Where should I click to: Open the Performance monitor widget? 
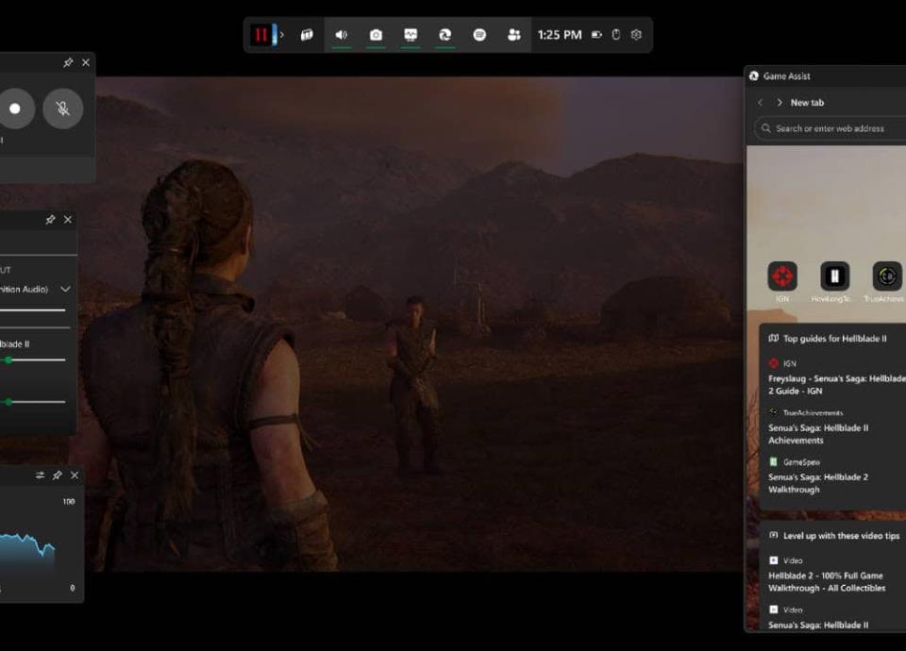[x=411, y=35]
